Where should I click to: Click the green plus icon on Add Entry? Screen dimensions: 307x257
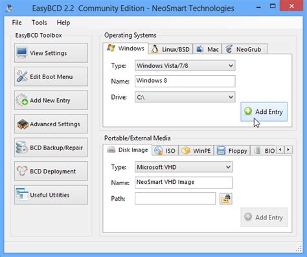248,111
